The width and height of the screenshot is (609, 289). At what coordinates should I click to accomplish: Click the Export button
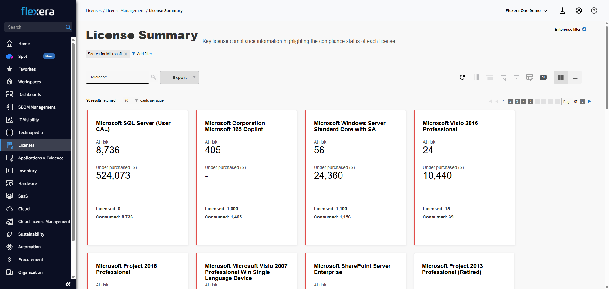(179, 77)
